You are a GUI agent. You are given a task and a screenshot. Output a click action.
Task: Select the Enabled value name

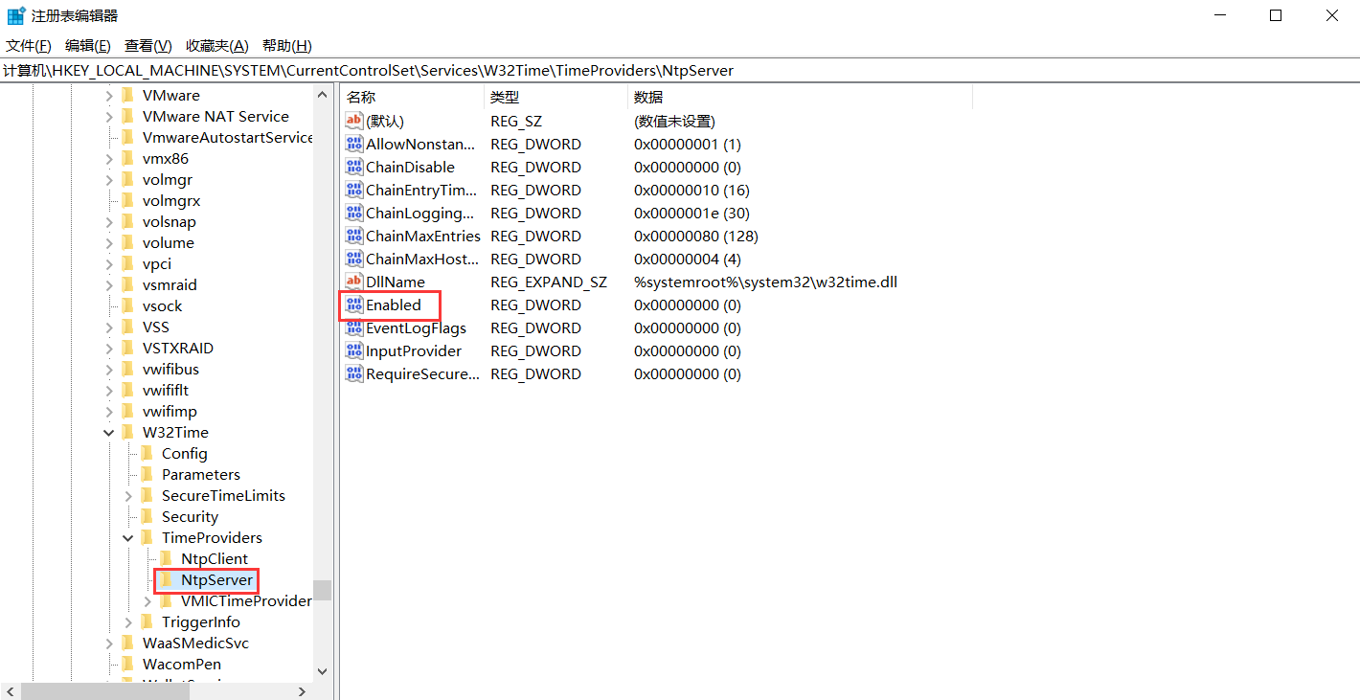(394, 305)
